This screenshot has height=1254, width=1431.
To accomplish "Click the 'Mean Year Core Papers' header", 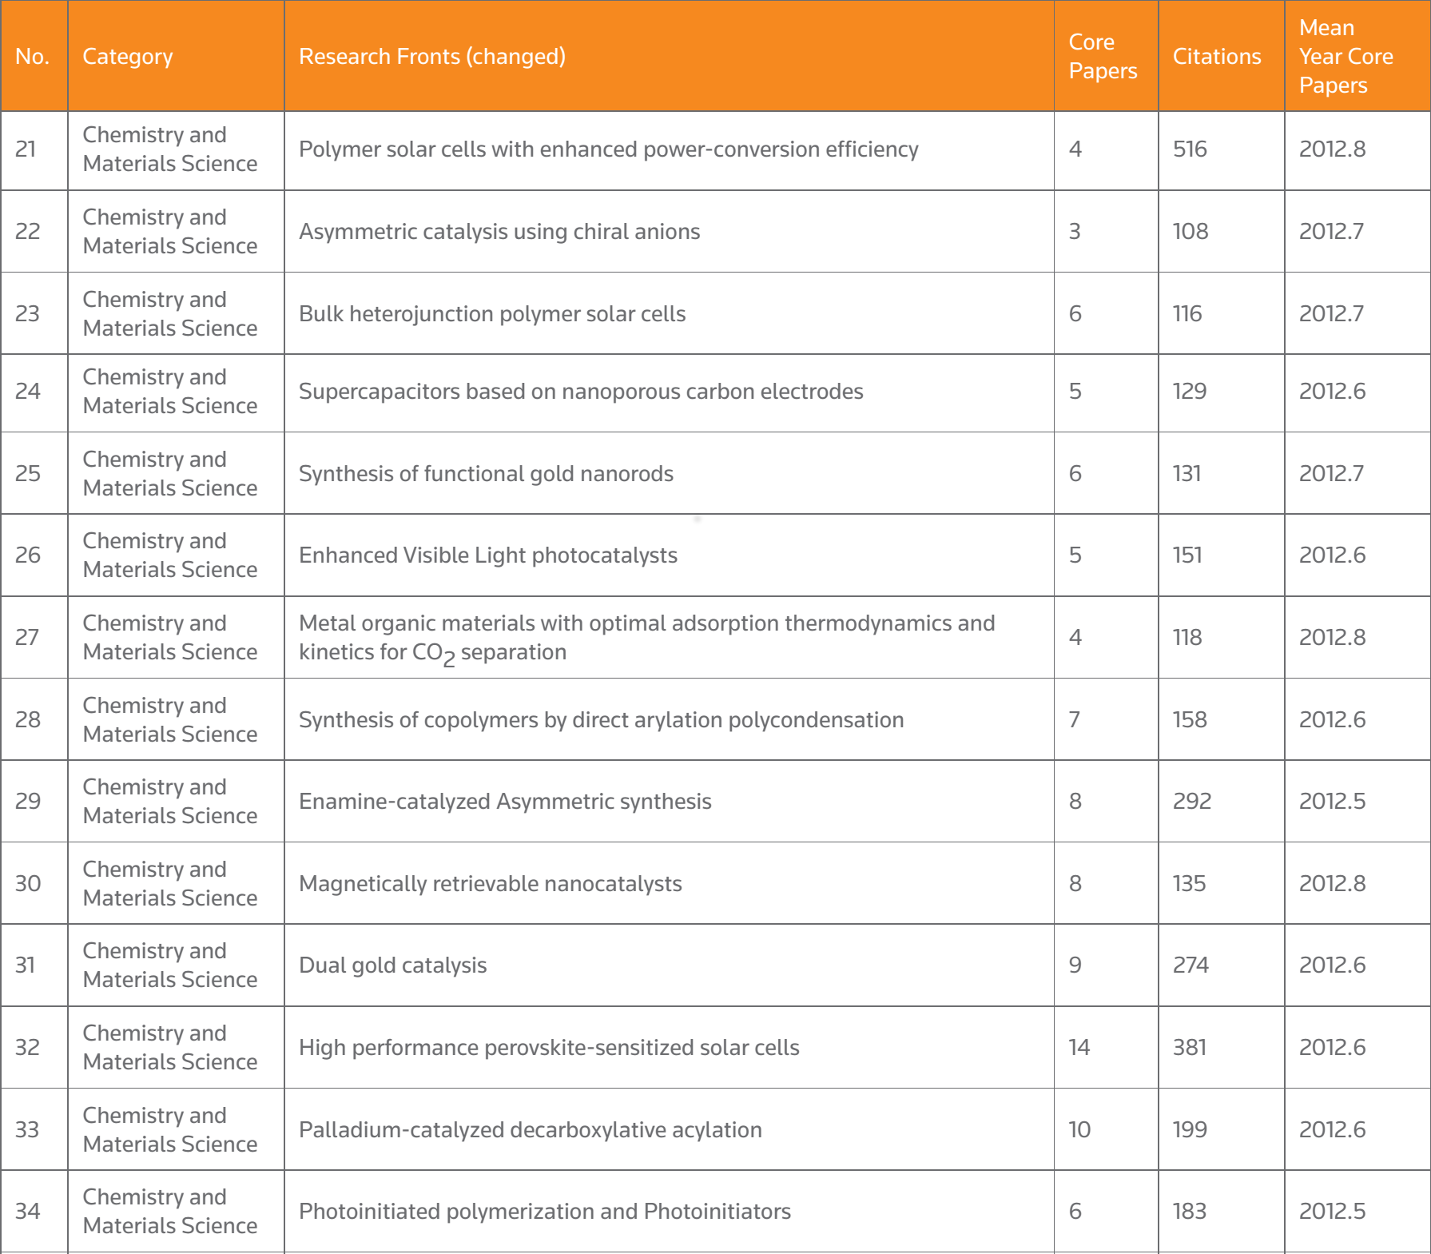I will 1346,57.
